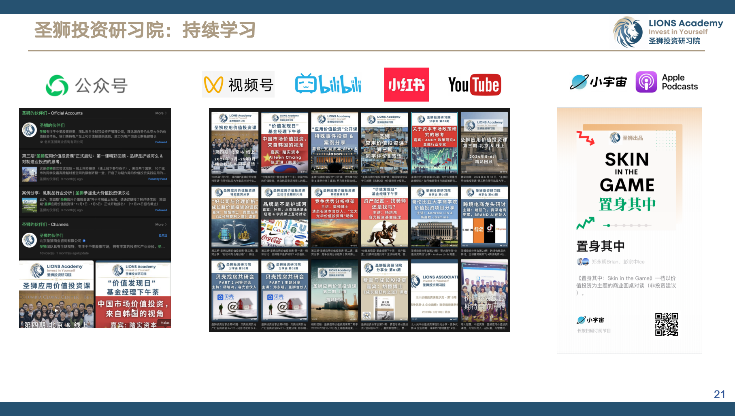Expand More in the Channels section
The width and height of the screenshot is (735, 416).
tap(161, 225)
